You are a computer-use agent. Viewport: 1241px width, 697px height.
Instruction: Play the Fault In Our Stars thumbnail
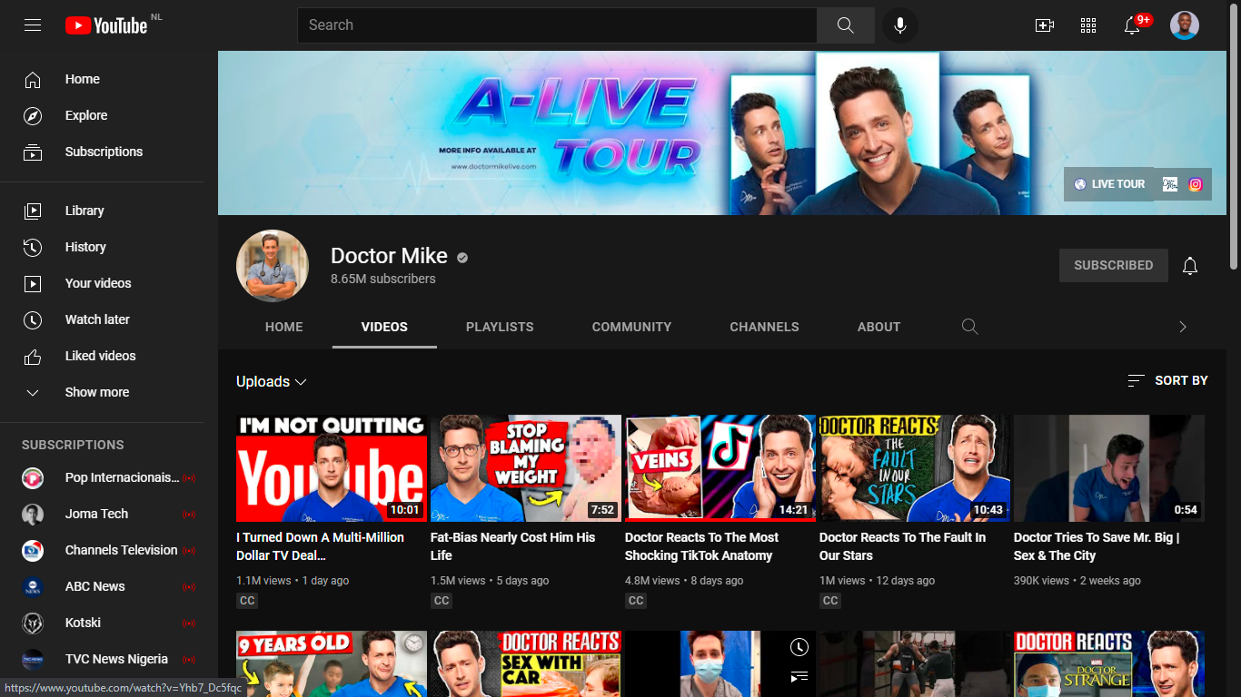(915, 468)
